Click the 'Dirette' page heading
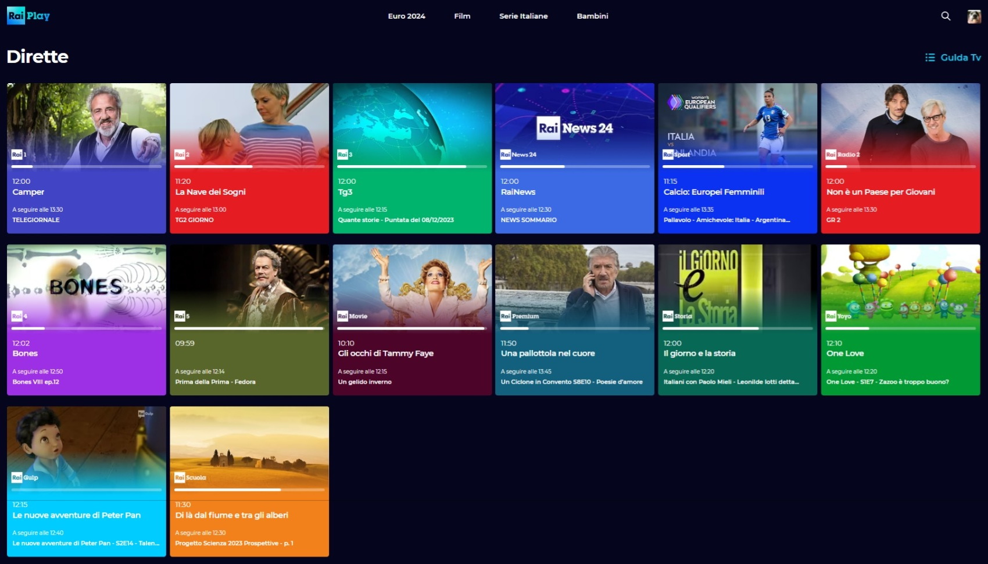The height and width of the screenshot is (564, 988). pos(38,56)
